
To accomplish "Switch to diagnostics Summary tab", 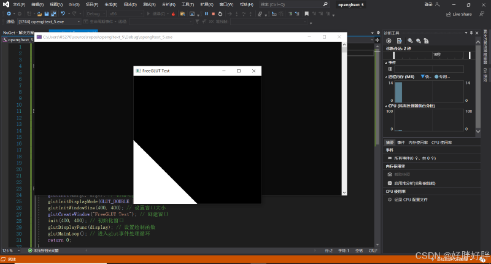I will pyautogui.click(x=390, y=142).
